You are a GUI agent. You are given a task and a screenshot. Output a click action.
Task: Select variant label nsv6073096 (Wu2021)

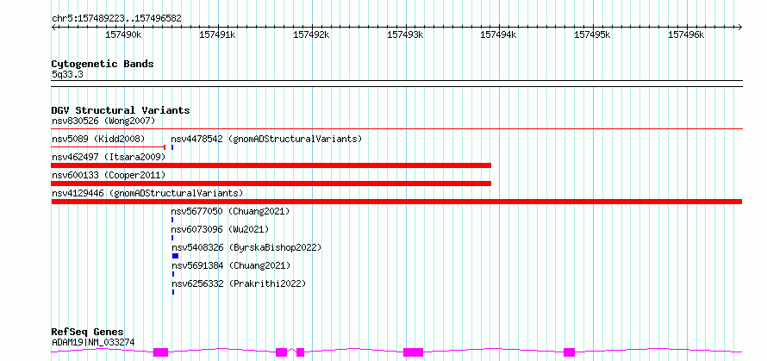(x=220, y=229)
